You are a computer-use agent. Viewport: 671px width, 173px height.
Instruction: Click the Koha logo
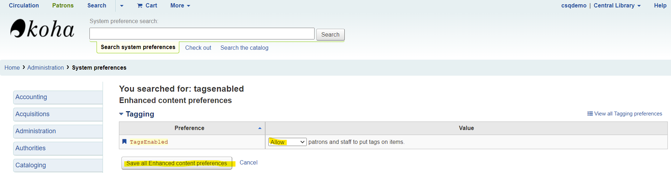point(42,28)
